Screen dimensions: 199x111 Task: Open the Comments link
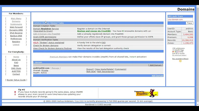tap(121, 69)
